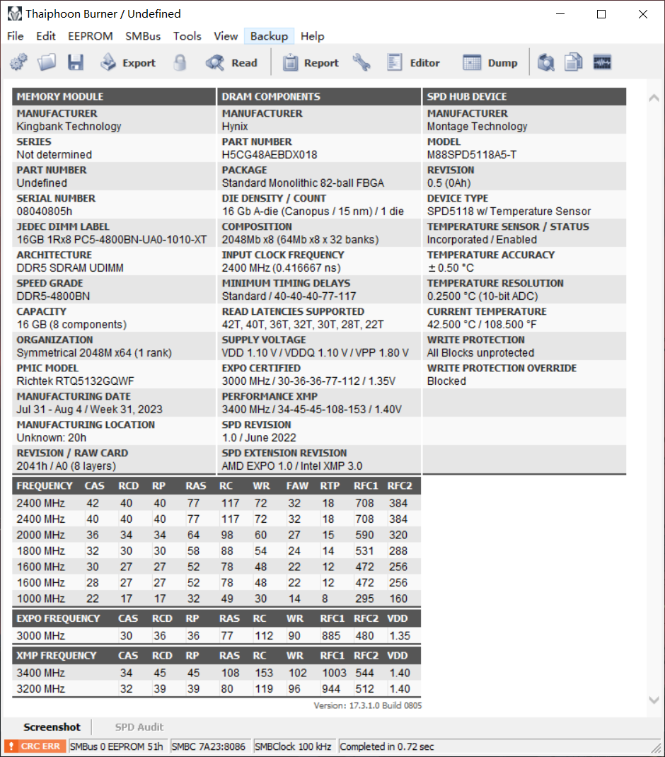Viewport: 665px width, 757px height.
Task: Click the camera screenshot icon
Action: 545,62
